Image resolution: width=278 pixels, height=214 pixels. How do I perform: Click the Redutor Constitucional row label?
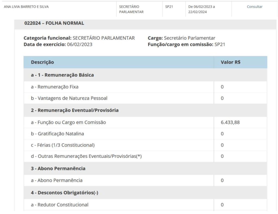tap(59, 205)
